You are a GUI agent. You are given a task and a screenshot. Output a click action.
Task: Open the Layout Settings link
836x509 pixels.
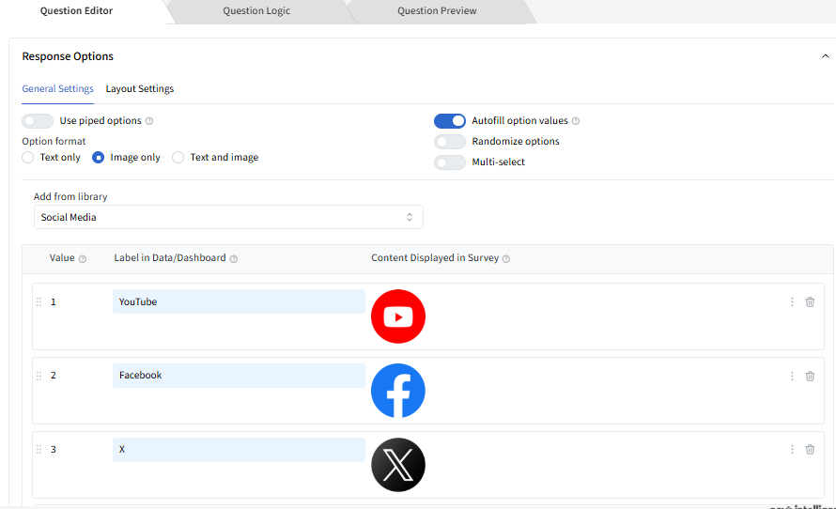tap(140, 89)
